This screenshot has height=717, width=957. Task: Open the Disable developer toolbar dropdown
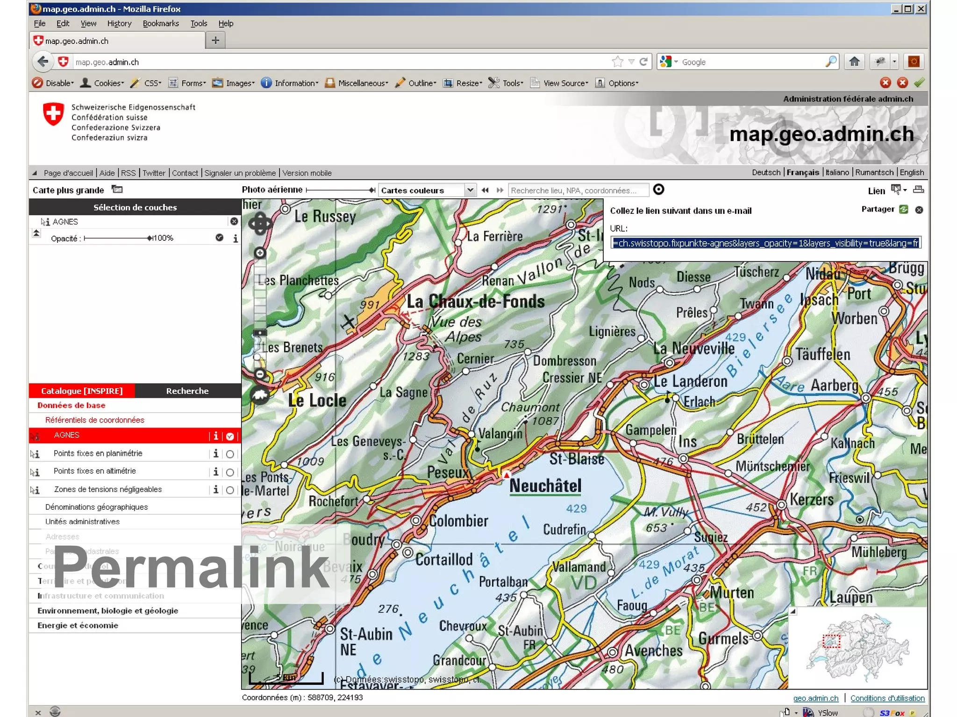click(54, 83)
